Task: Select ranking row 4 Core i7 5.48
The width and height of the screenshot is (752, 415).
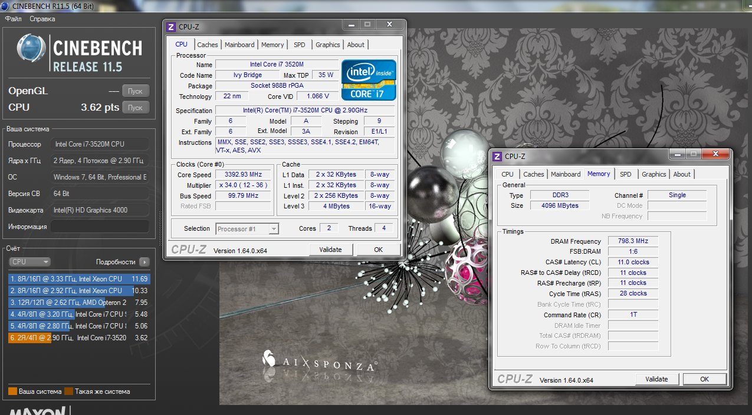Action: (79, 314)
